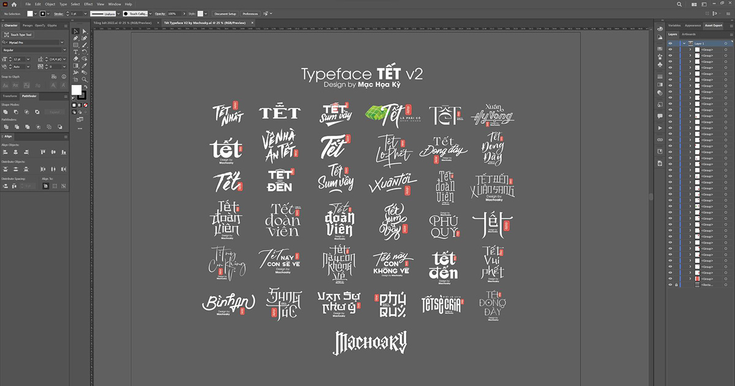Switch to the Artboards tab
The width and height of the screenshot is (735, 386).
(688, 34)
